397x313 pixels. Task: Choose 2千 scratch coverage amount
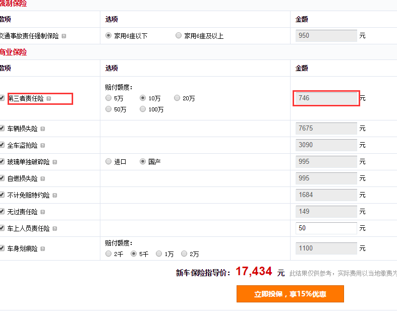(108, 254)
